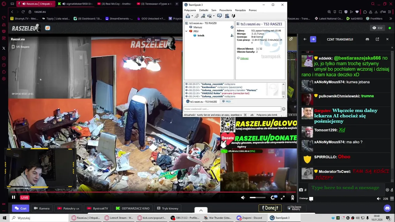This screenshot has width=395, height=222.
Task: Expand dropdown arrow next to speaker mute
Action: coord(214,16)
